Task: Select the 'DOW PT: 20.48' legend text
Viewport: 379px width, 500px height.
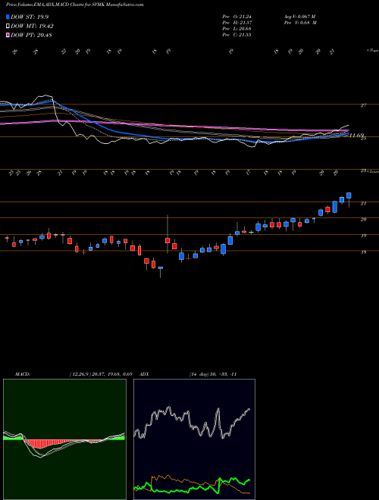Action: (x=31, y=35)
